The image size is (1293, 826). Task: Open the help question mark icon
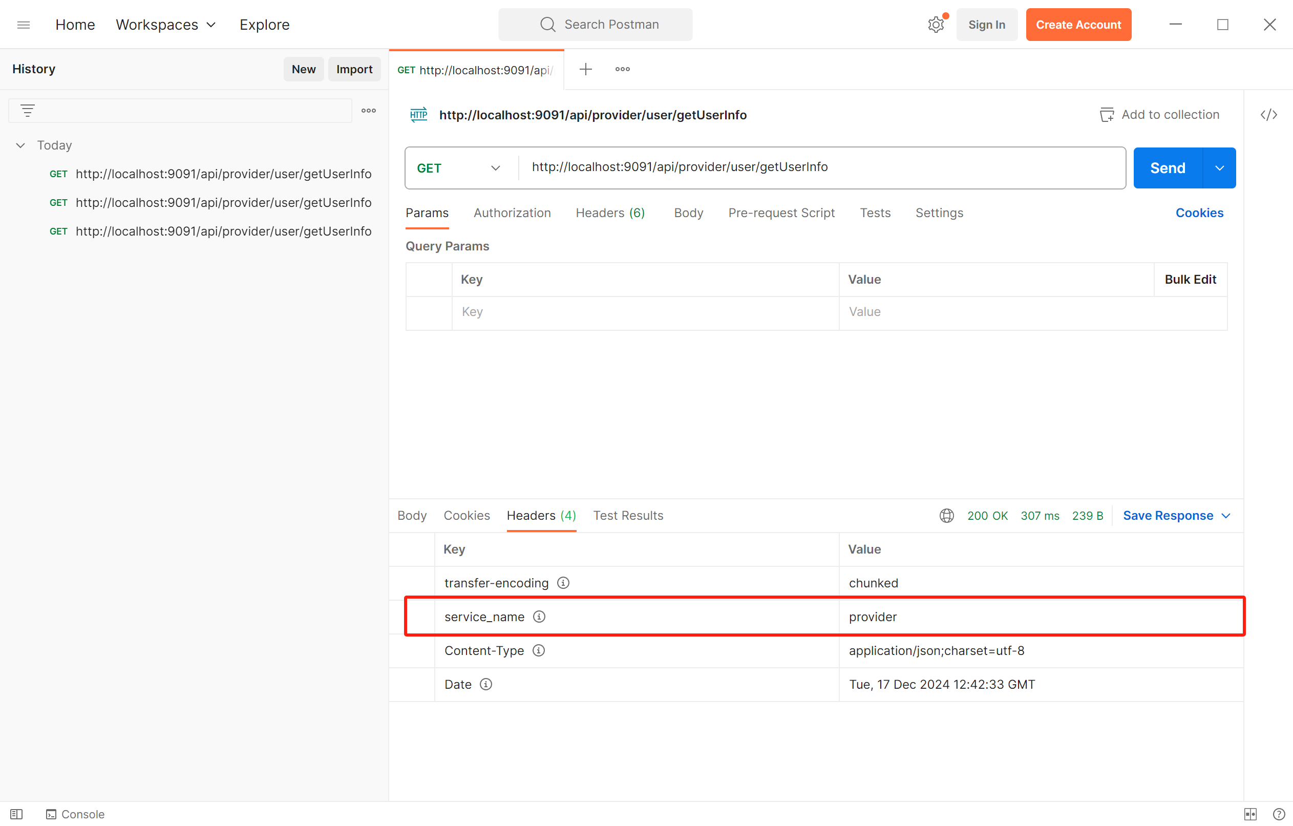coord(1279,814)
